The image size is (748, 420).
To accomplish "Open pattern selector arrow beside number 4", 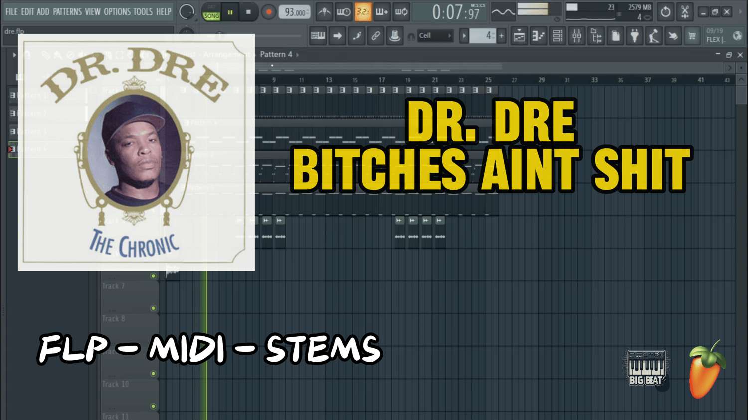I will click(464, 36).
